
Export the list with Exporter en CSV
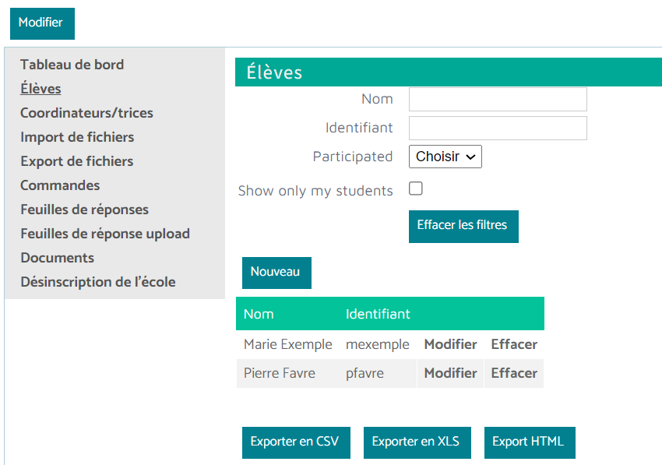(x=295, y=442)
